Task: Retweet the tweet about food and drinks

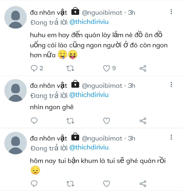Action: (70, 68)
